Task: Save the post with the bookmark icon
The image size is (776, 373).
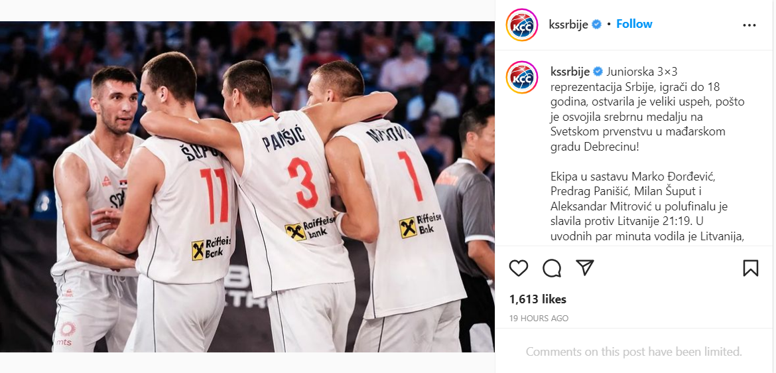Action: [x=750, y=268]
